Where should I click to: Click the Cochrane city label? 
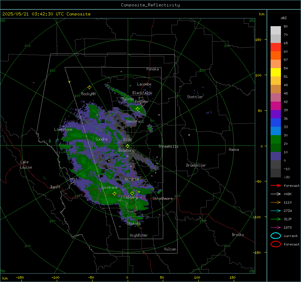[109, 187]
